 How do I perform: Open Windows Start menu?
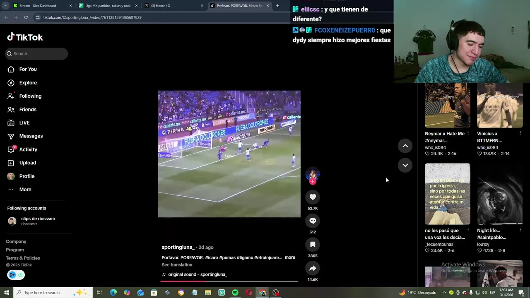(6, 293)
